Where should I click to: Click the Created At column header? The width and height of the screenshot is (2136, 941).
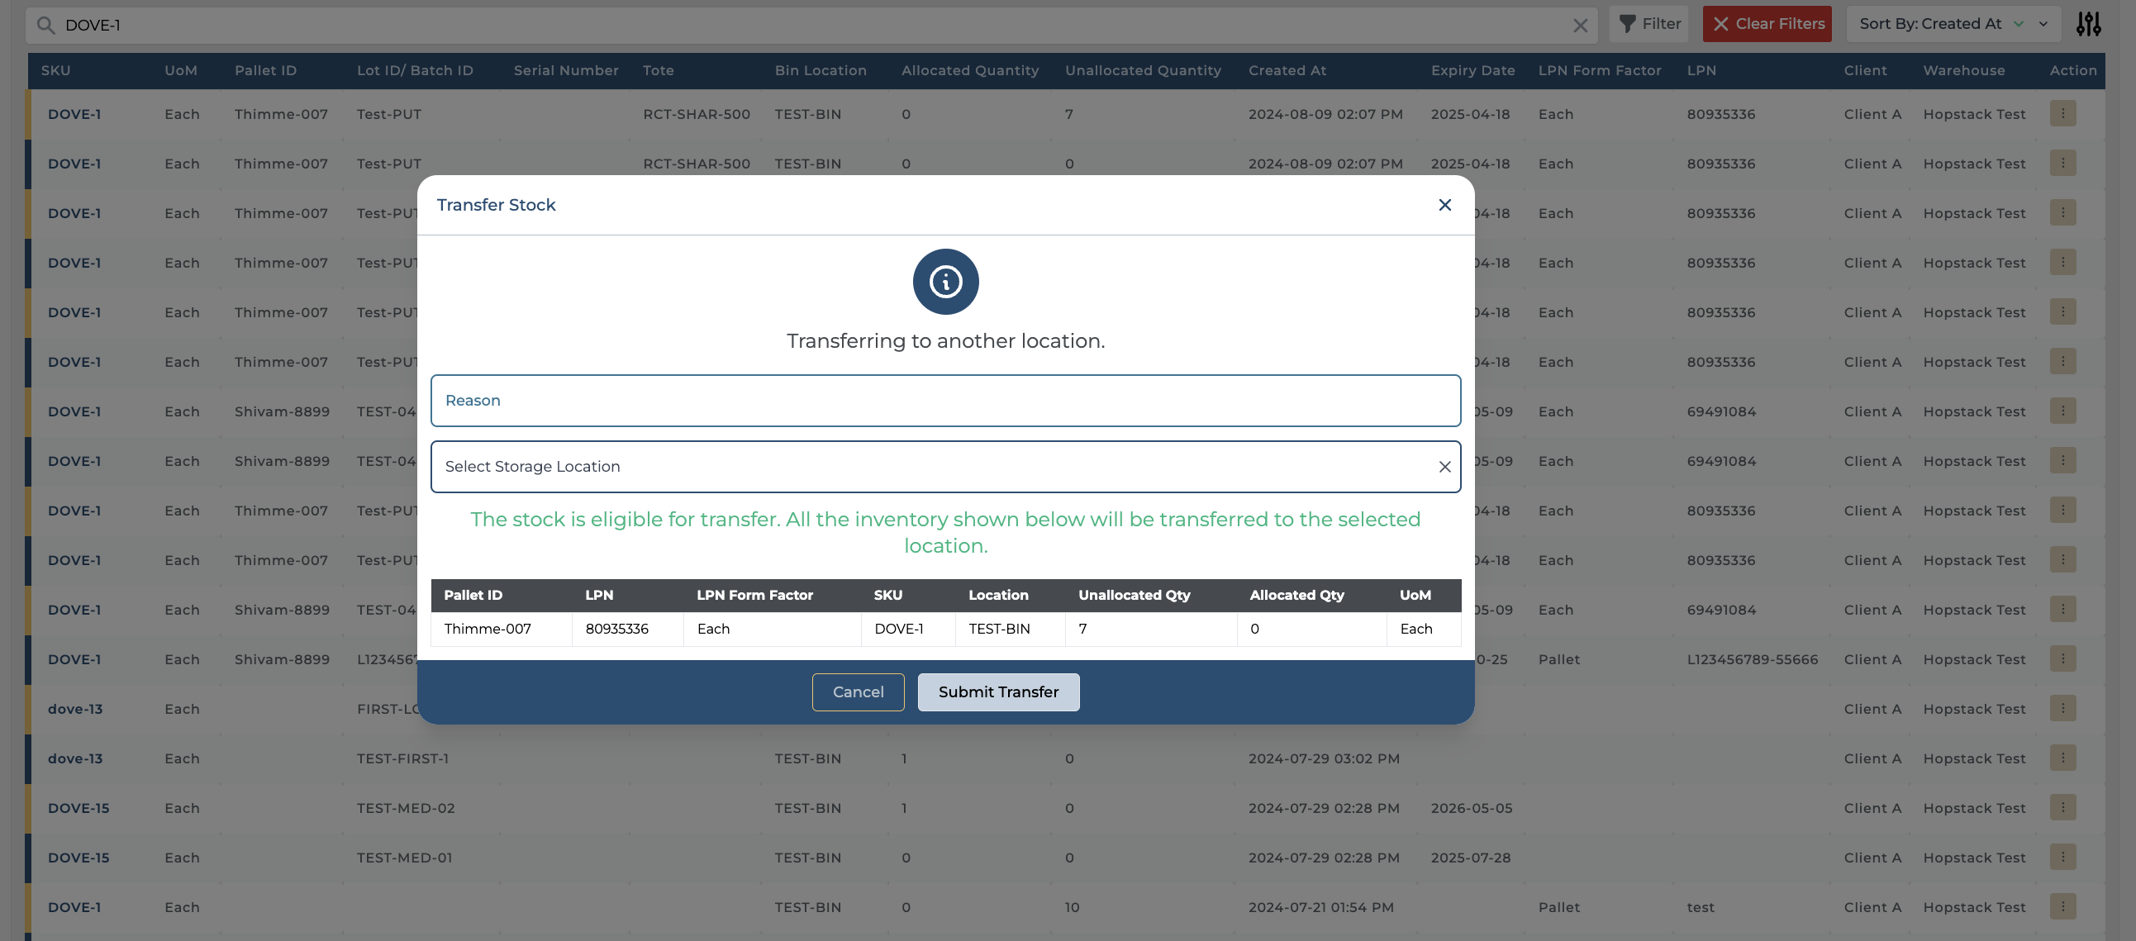tap(1286, 70)
